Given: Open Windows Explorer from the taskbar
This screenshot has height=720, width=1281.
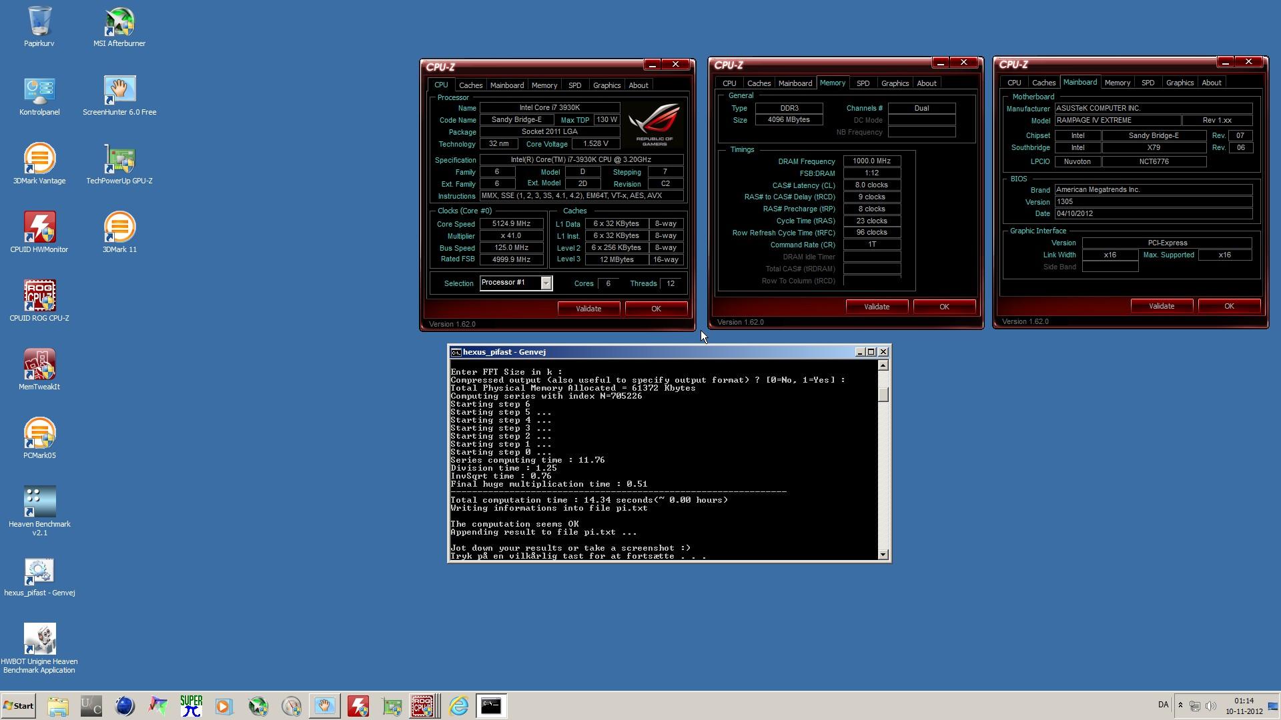Looking at the screenshot, I should pos(58,706).
